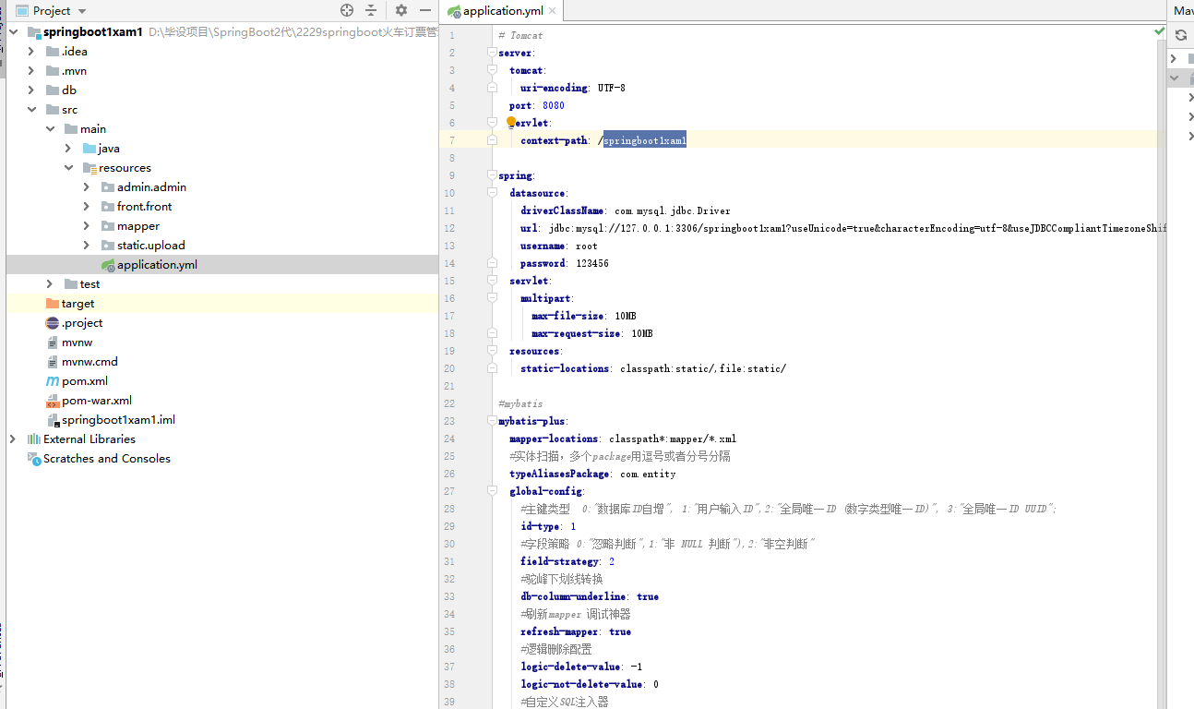Click the External Libraries bar-chart icon
This screenshot has height=709, width=1194.
tap(34, 439)
